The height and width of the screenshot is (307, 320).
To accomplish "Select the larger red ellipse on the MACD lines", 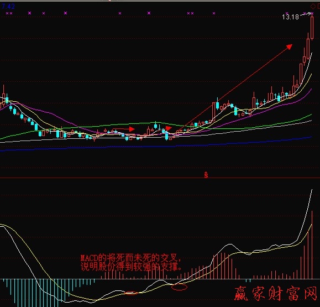I will (179, 287).
